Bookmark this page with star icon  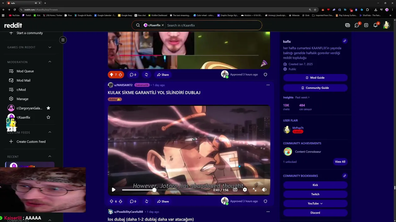(315, 10)
